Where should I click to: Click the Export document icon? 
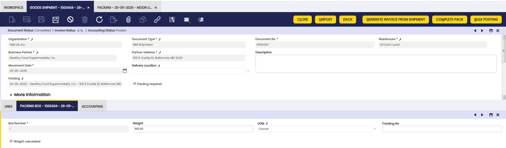pos(113,20)
